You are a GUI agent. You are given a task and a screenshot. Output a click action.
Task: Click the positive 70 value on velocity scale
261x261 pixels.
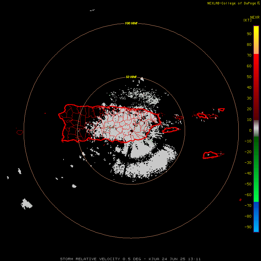[249, 55]
